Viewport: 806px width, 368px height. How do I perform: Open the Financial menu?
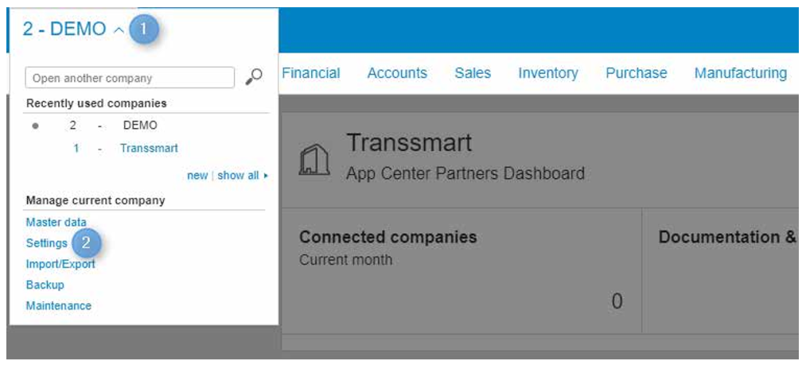point(311,73)
